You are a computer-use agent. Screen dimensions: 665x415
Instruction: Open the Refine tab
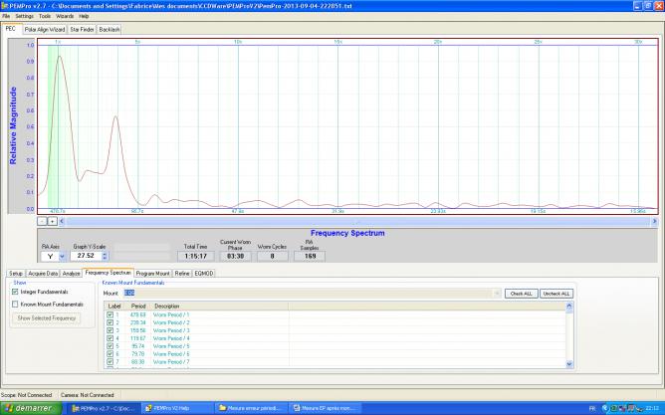pyautogui.click(x=182, y=274)
